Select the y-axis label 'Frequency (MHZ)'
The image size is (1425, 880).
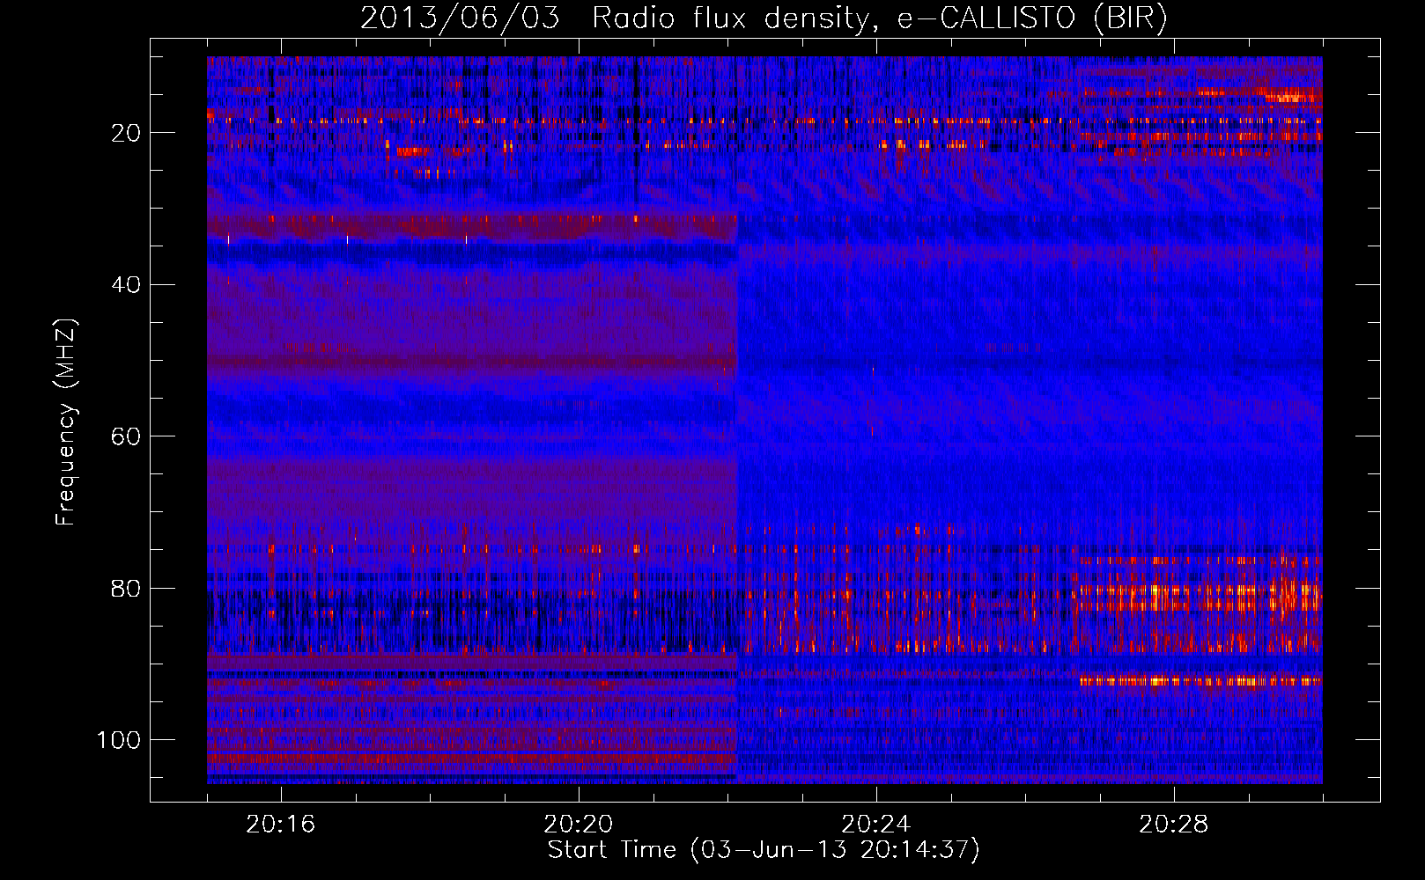(x=67, y=422)
